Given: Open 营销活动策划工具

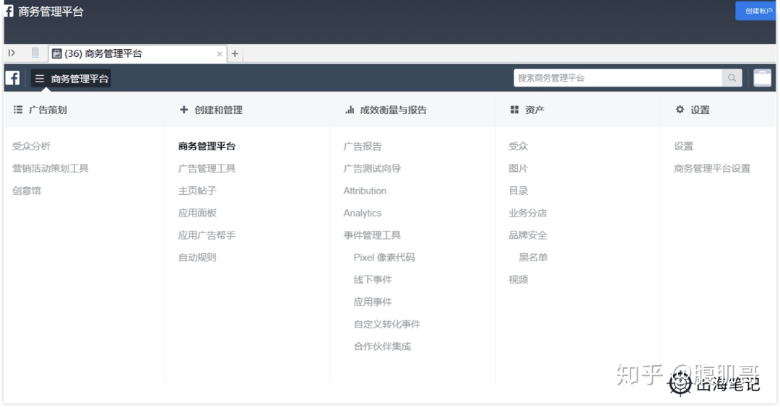Looking at the screenshot, I should click(51, 168).
